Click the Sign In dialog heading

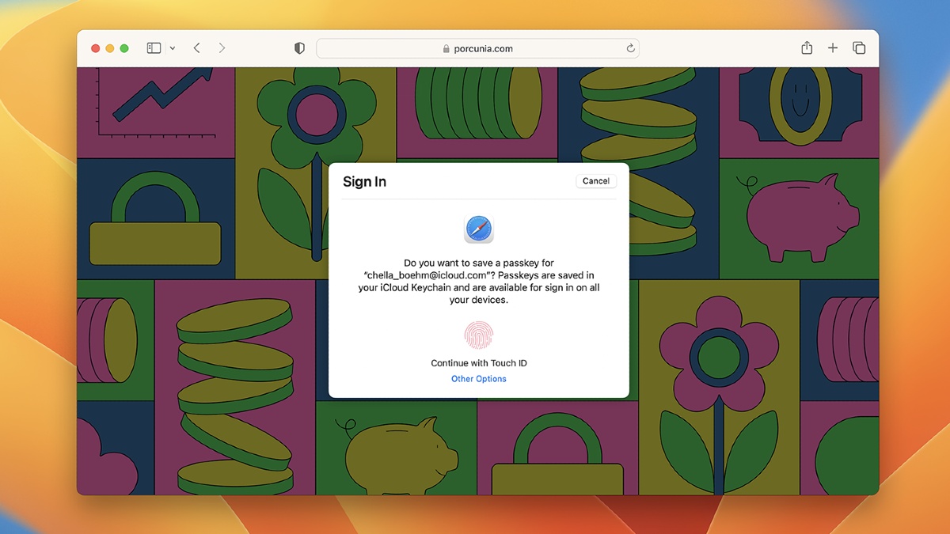click(x=364, y=182)
